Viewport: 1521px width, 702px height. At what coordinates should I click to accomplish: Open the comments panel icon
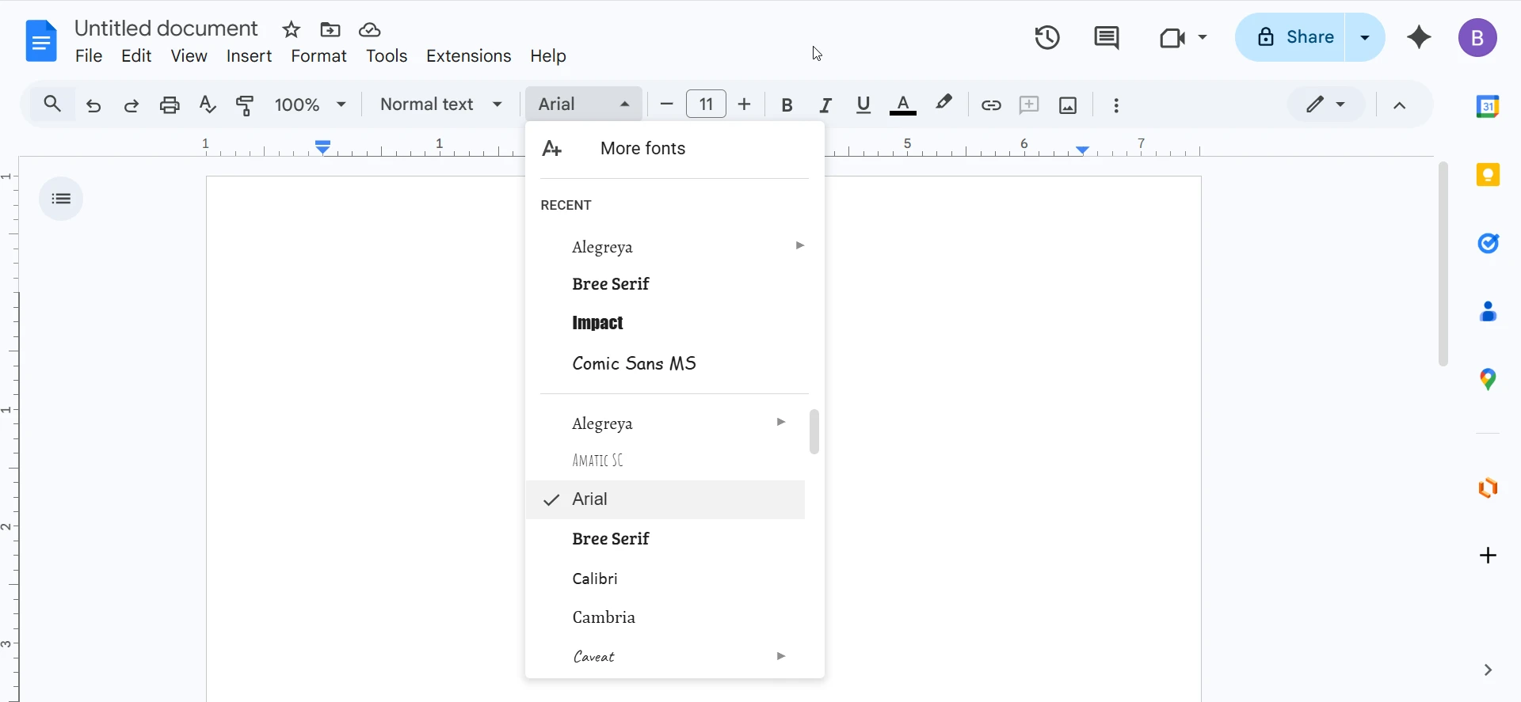point(1106,37)
